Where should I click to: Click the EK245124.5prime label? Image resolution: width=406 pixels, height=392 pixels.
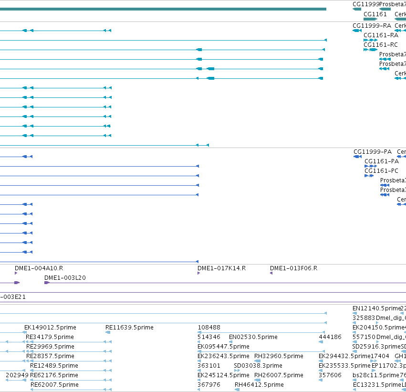click(223, 375)
